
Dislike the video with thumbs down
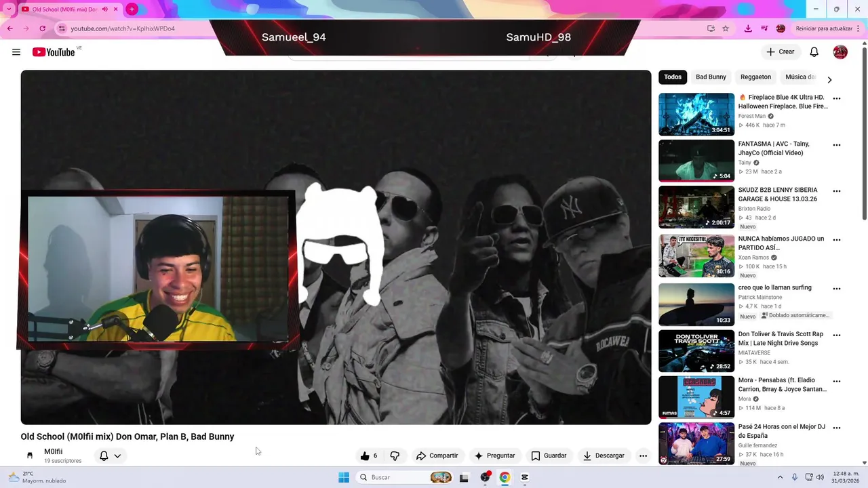click(395, 455)
